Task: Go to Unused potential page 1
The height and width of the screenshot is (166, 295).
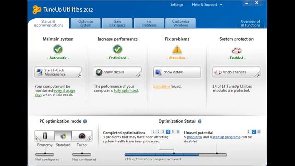Action: pyautogui.click(x=249, y=132)
